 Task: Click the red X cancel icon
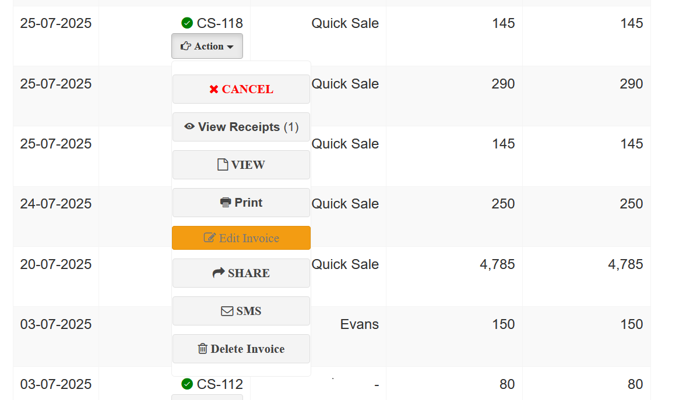point(214,90)
